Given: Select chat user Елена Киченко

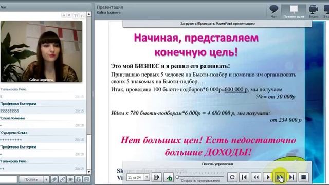Looking at the screenshot, I should pyautogui.click(x=13, y=118).
